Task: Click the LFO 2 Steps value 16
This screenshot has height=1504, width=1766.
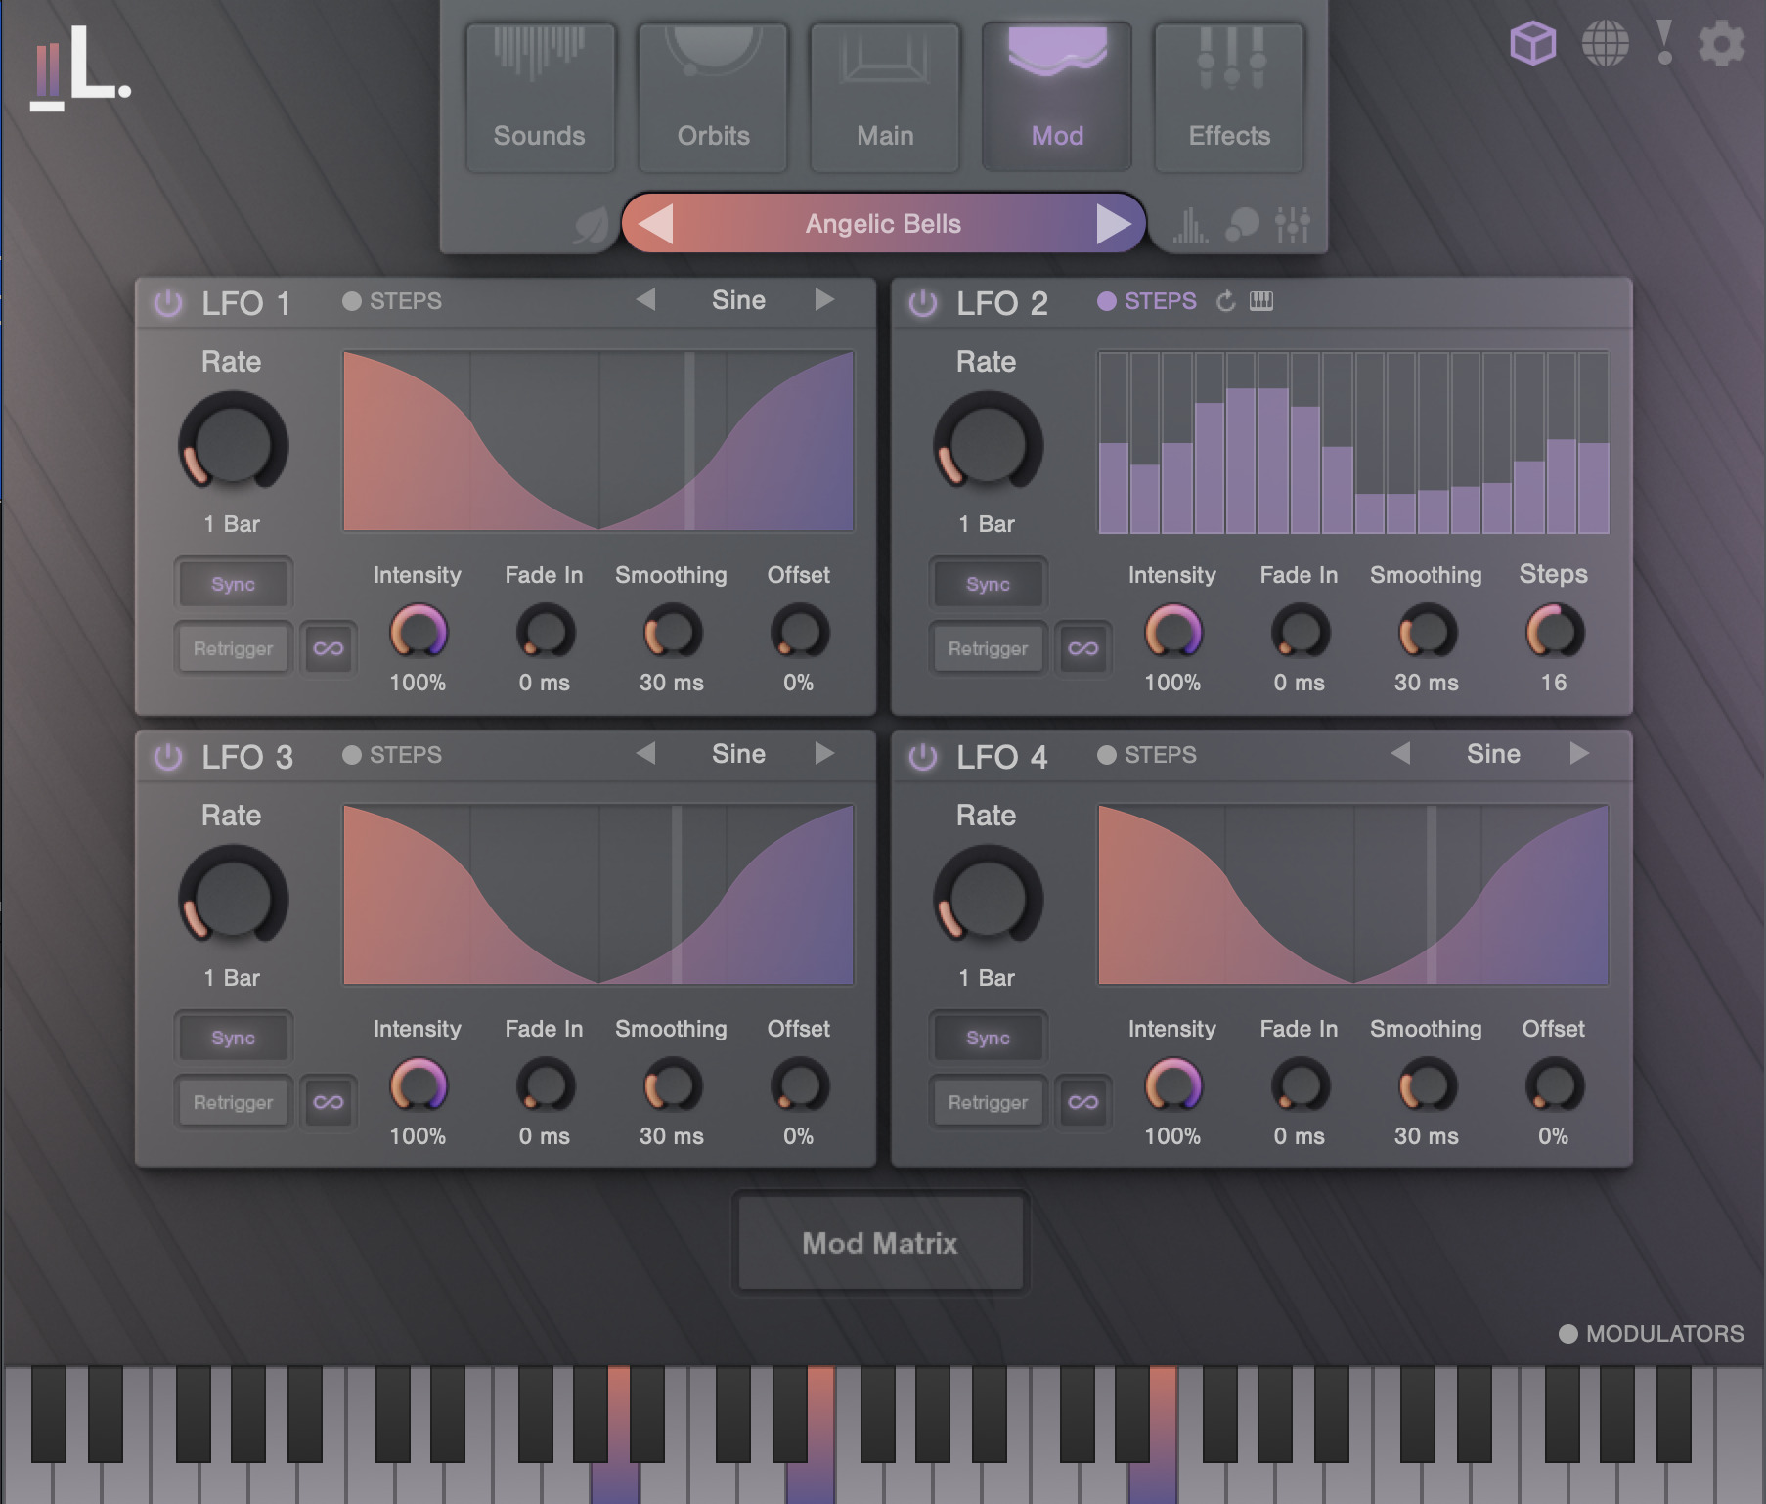Action: [1554, 683]
